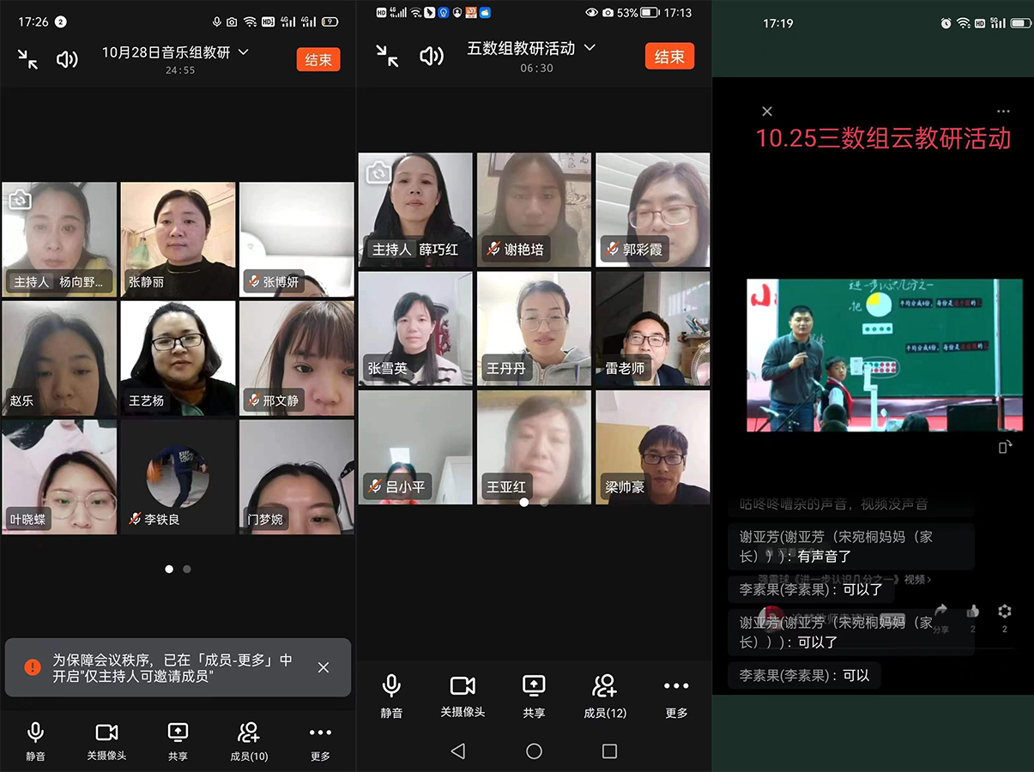Image resolution: width=1034 pixels, height=772 pixels.
Task: End the 10月28日音乐组教研 meeting
Action: click(x=318, y=59)
